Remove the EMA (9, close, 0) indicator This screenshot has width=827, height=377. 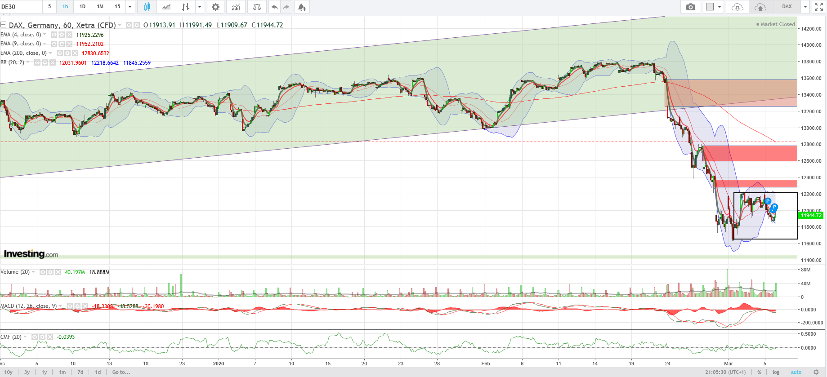click(69, 44)
